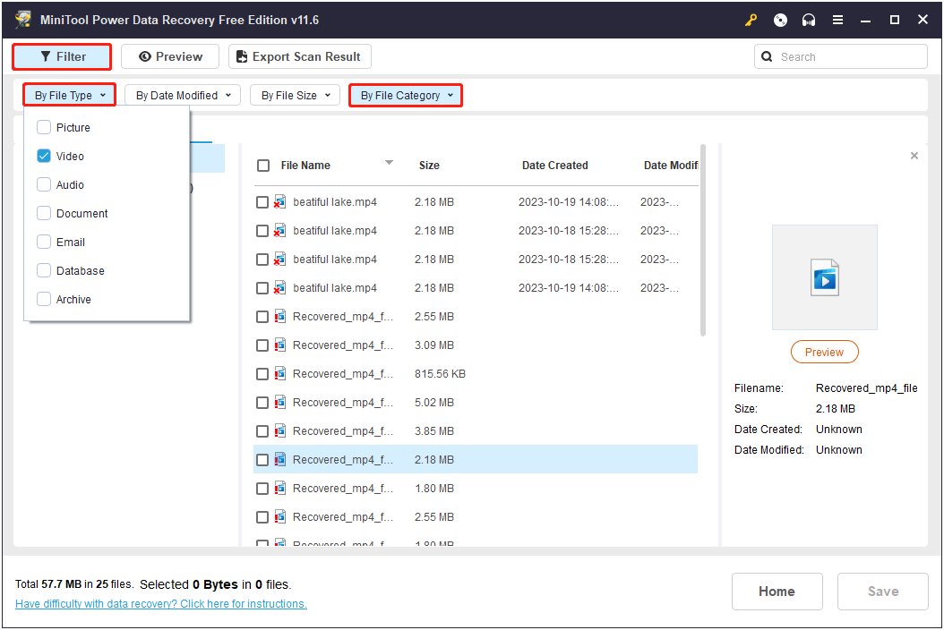Viewport: 944px width, 630px height.
Task: Check the Database file type option
Action: point(44,270)
